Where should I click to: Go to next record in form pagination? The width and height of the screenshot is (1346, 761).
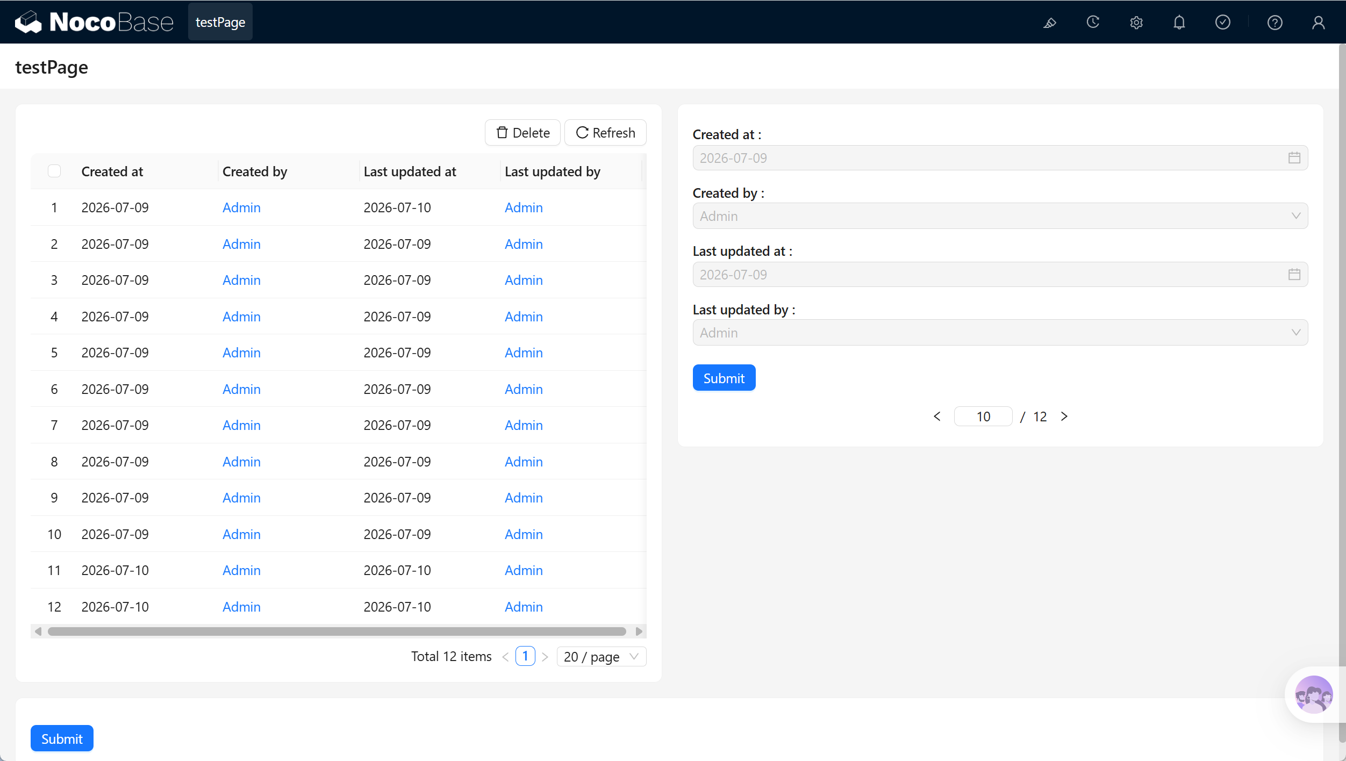point(1064,417)
